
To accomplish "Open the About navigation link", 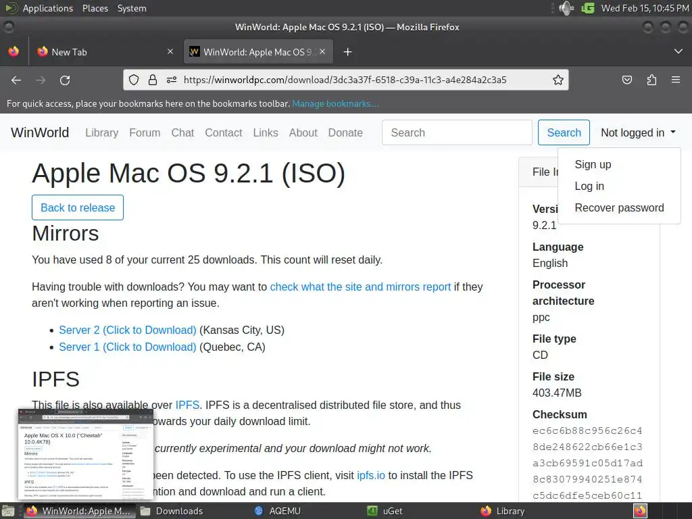I will (303, 133).
